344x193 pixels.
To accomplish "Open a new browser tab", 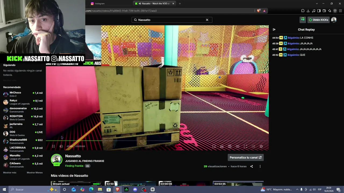I will coord(180,3).
